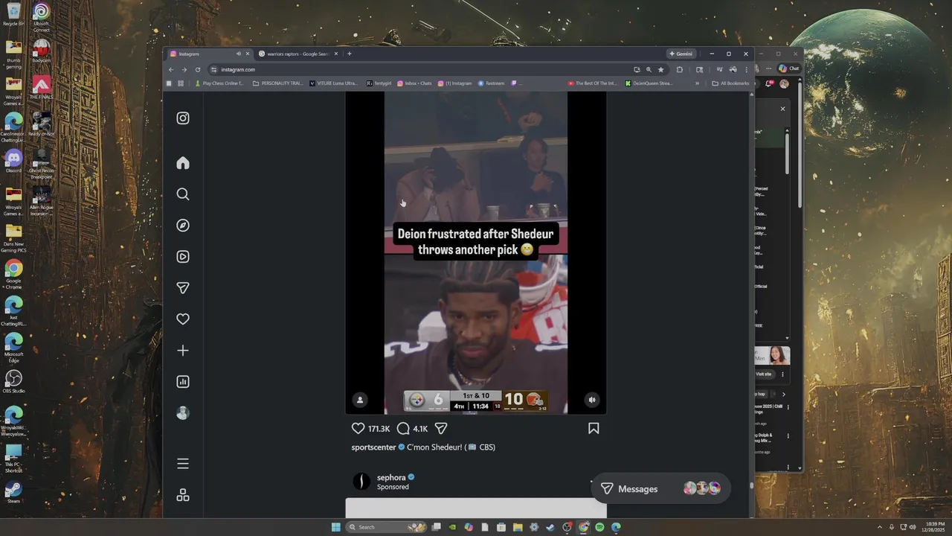
Task: Open Instagram Home from the sidebar
Action: 183,163
